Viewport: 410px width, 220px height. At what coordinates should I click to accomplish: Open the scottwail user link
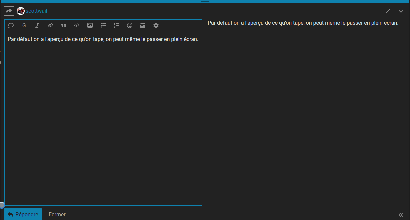[36, 11]
